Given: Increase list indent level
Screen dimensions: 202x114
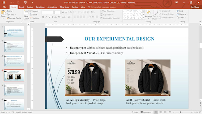Looking at the screenshot, I should [88, 12].
